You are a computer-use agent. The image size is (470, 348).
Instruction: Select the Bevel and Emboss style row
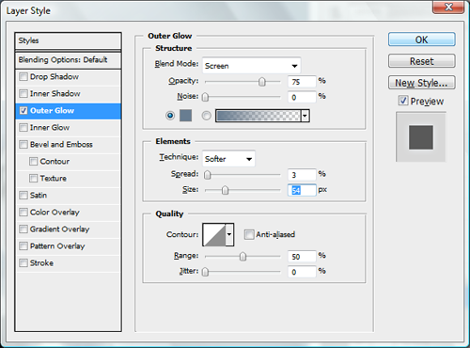tap(68, 145)
